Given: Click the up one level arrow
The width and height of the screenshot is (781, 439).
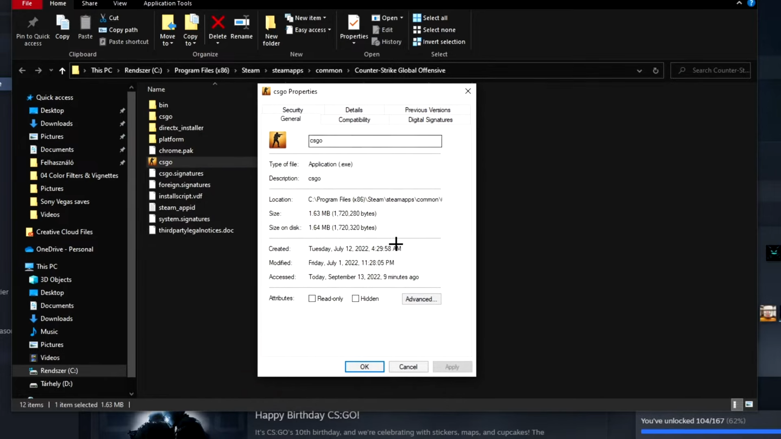Looking at the screenshot, I should tap(62, 70).
